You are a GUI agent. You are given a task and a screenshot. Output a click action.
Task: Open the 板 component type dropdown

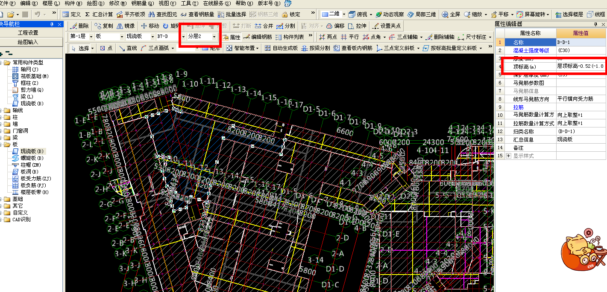coord(121,37)
